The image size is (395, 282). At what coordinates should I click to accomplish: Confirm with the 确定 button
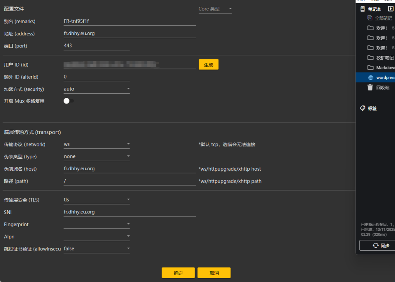[x=178, y=273]
